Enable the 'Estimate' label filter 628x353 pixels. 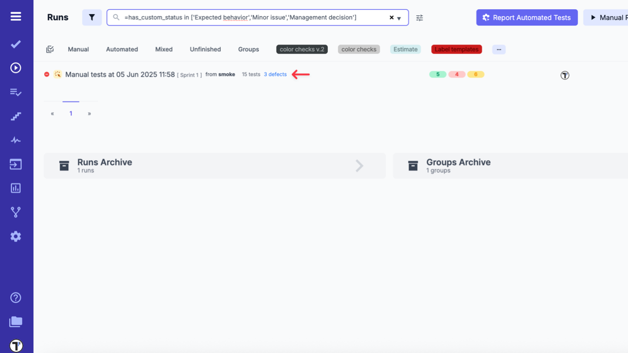405,49
